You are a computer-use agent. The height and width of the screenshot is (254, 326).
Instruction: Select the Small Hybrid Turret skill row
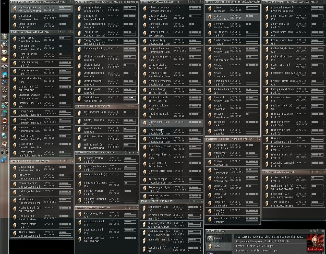[172, 156]
